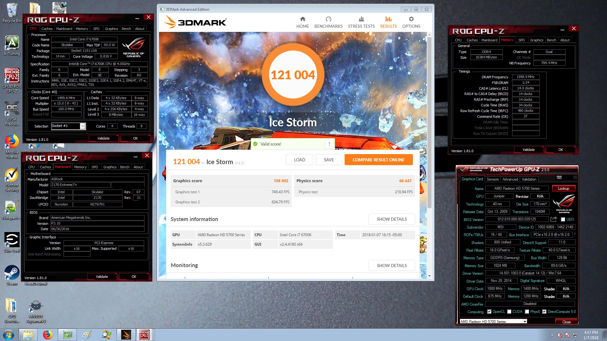Screen dimensions: 607x341
Task: Open the CPUID ROG CPU-Z desktop shortcut
Action: pyautogui.click(x=12, y=81)
